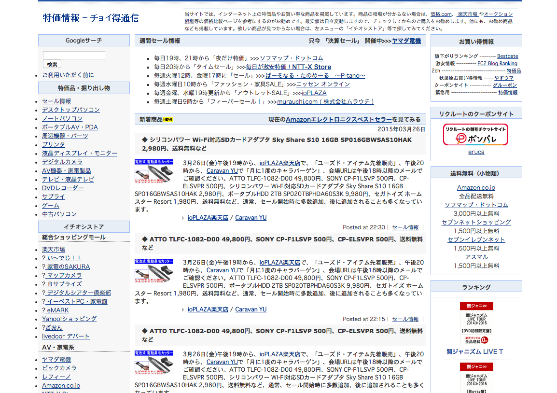Open ソフマップ・ドットコム in the 送料無料 box
The width and height of the screenshot is (557, 393).
click(x=476, y=205)
